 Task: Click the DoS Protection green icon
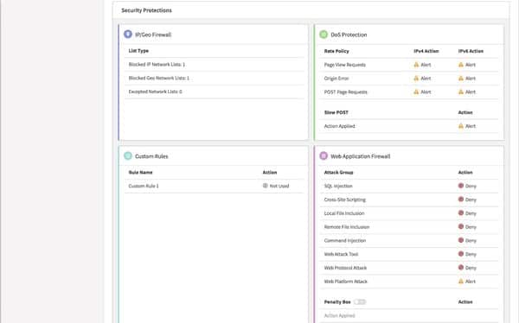[x=324, y=34]
